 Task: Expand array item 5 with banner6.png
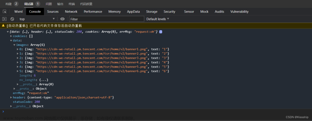click(18, 71)
